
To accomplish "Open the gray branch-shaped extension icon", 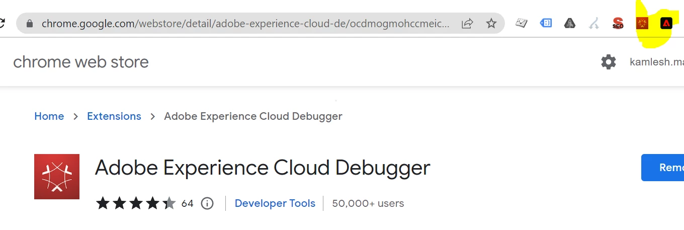I will coord(594,23).
